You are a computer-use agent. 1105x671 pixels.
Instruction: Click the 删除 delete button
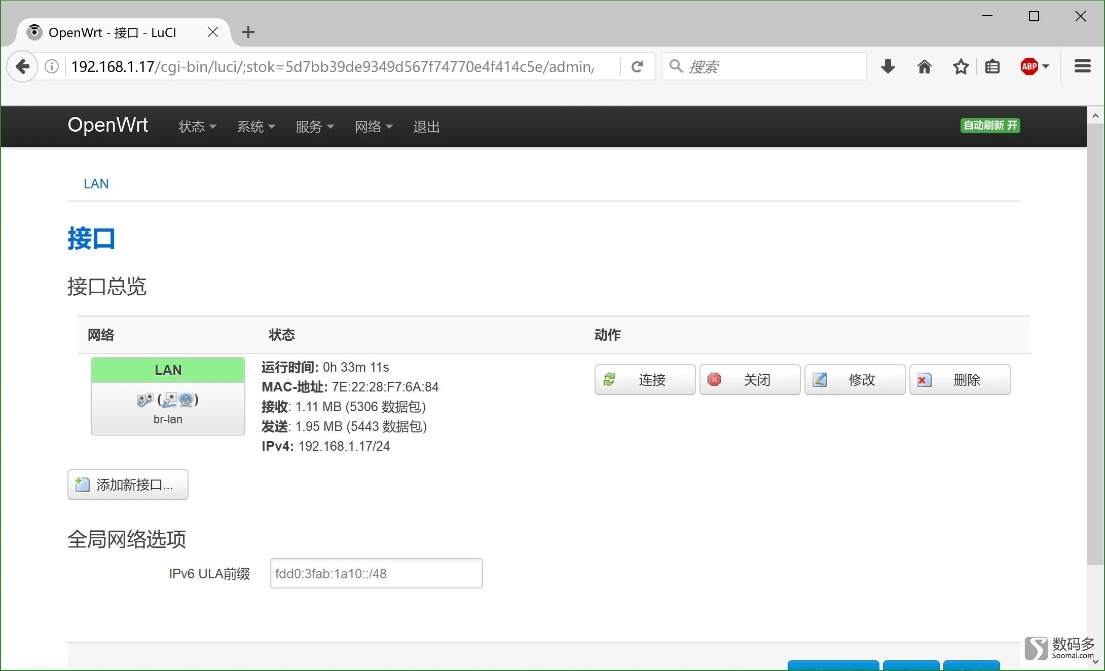click(960, 380)
